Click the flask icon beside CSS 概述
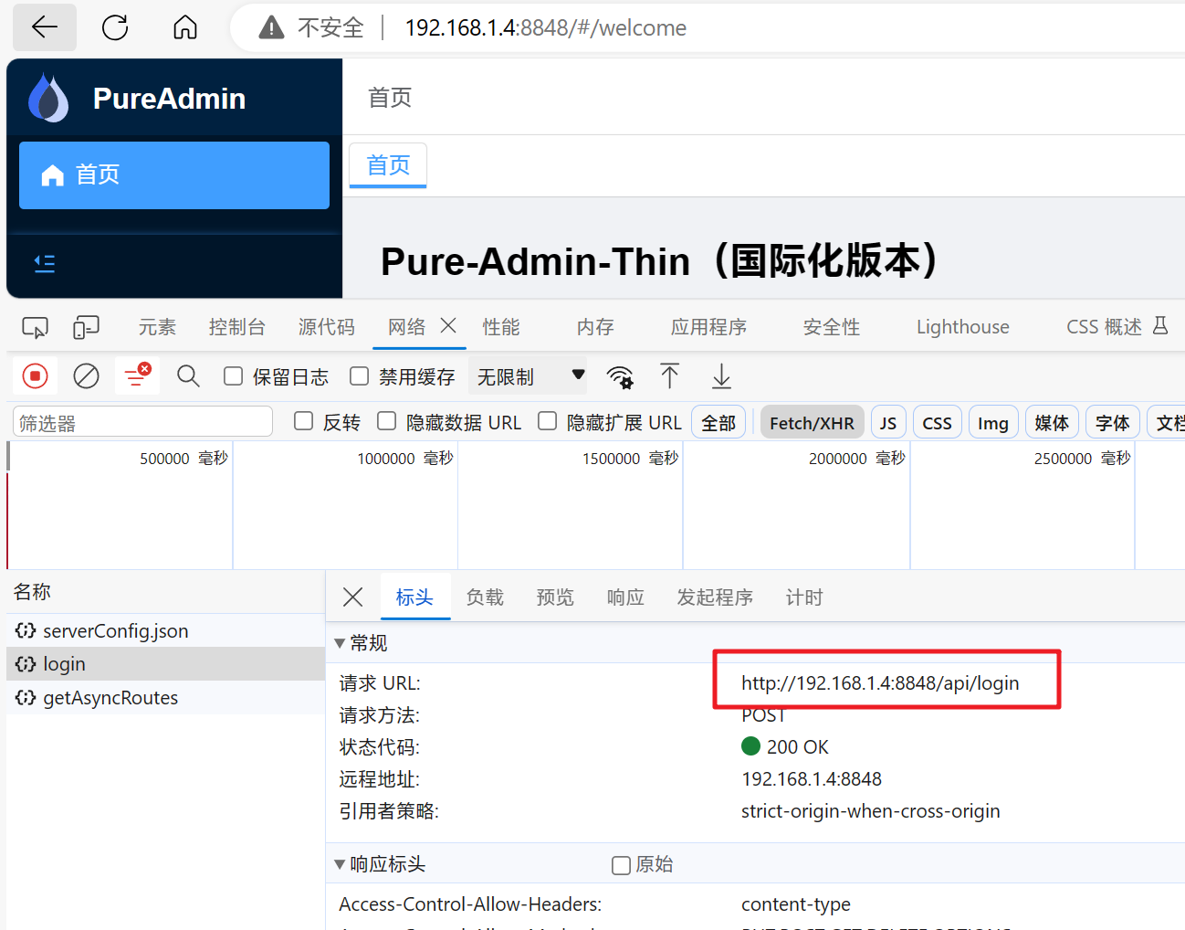This screenshot has height=930, width=1185. (1160, 325)
